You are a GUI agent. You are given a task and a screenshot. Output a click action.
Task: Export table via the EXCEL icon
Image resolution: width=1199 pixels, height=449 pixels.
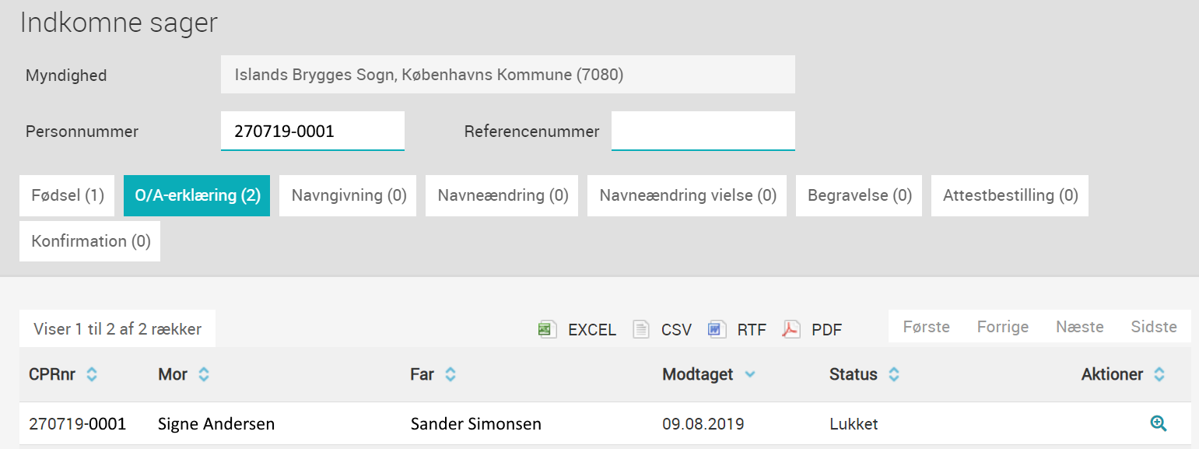(x=548, y=329)
